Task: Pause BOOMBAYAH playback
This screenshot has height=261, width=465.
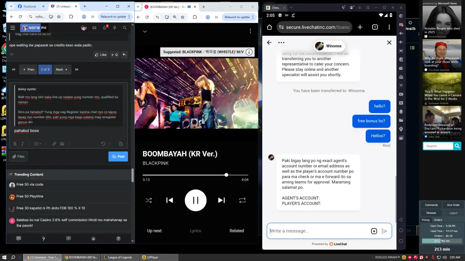Action: [x=195, y=200]
